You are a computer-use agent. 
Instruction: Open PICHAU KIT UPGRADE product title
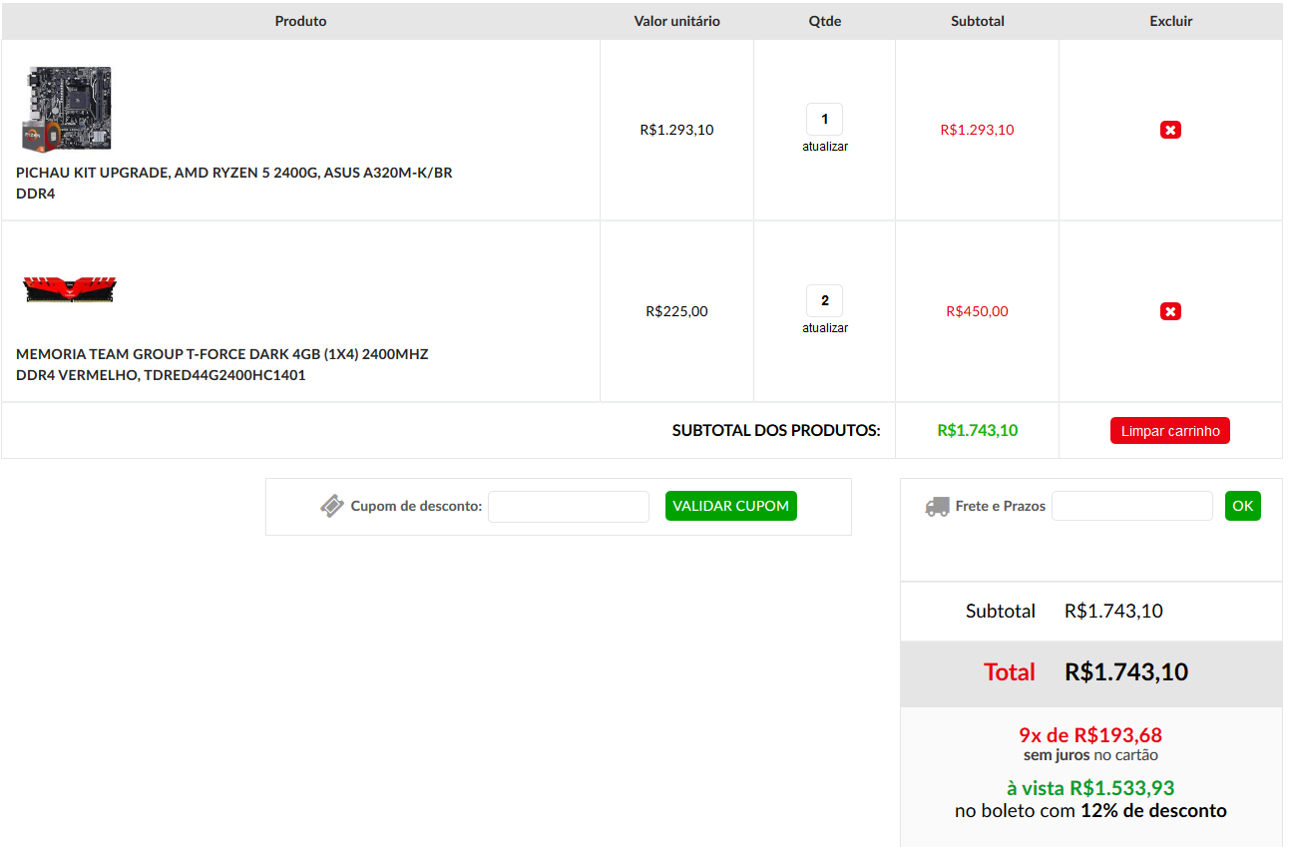[x=234, y=183]
